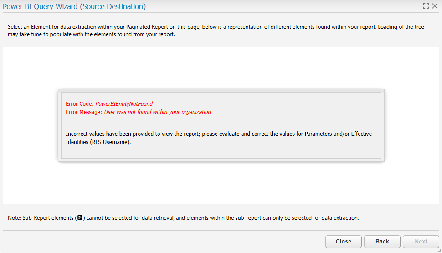Image resolution: width=442 pixels, height=253 pixels.
Task: Click the disabled Next button
Action: (x=421, y=242)
